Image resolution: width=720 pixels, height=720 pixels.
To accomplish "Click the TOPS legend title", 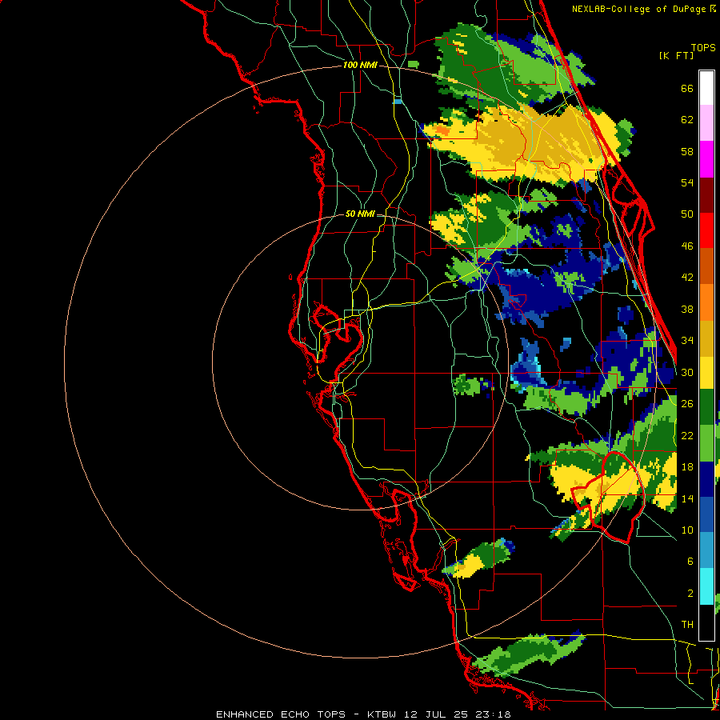I will click(703, 47).
